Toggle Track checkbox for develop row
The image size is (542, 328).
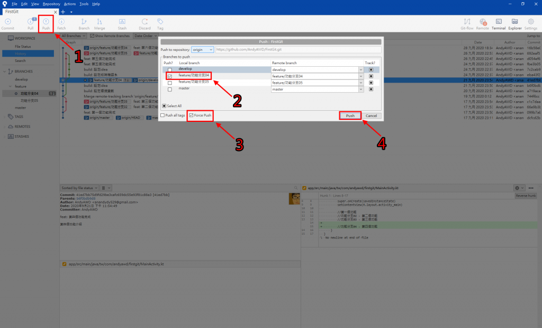pyautogui.click(x=371, y=69)
